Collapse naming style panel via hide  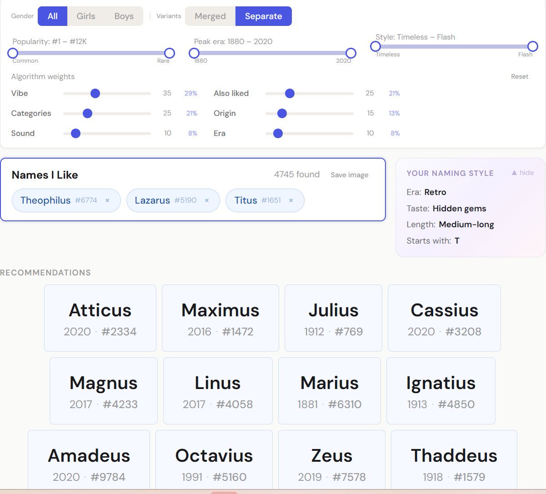(x=523, y=173)
